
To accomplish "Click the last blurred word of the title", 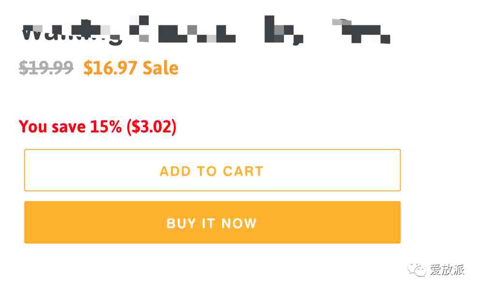I will [x=361, y=30].
